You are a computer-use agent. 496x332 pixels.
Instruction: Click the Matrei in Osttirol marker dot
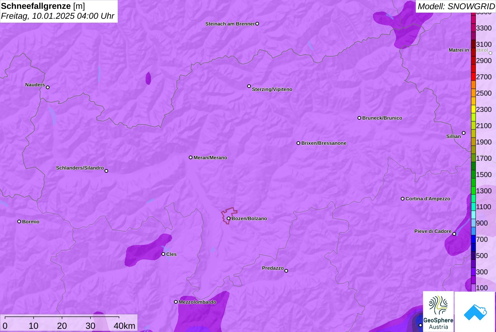pyautogui.click(x=491, y=53)
